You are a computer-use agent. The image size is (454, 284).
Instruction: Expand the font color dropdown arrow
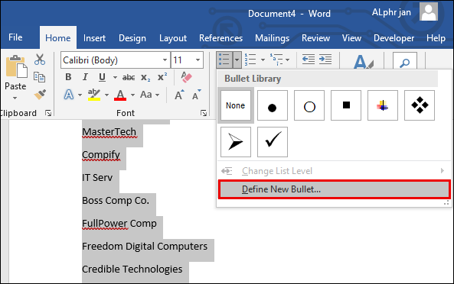132,95
